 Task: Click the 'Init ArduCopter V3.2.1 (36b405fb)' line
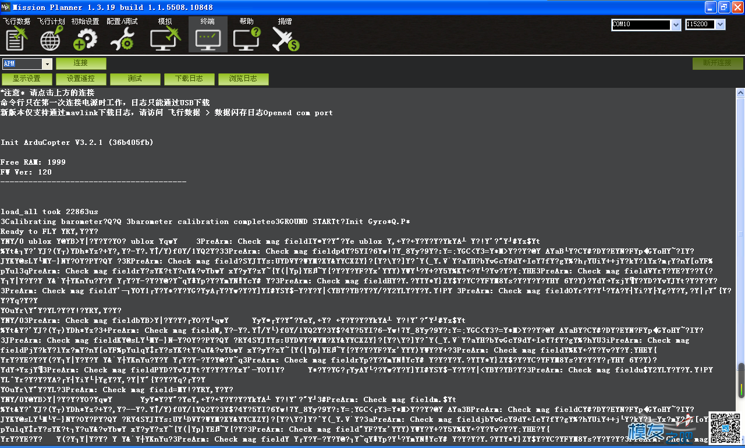pyautogui.click(x=77, y=142)
